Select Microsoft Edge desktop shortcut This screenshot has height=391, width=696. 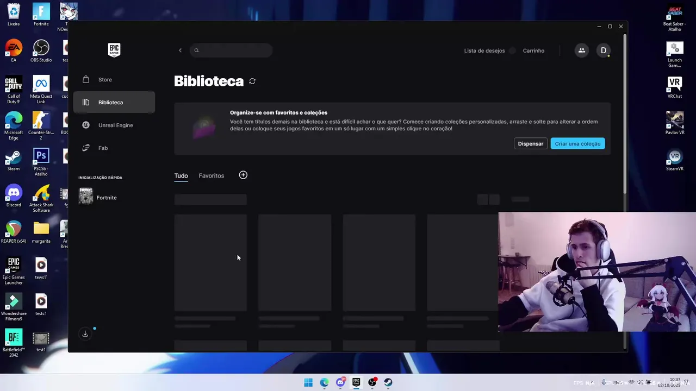14,126
